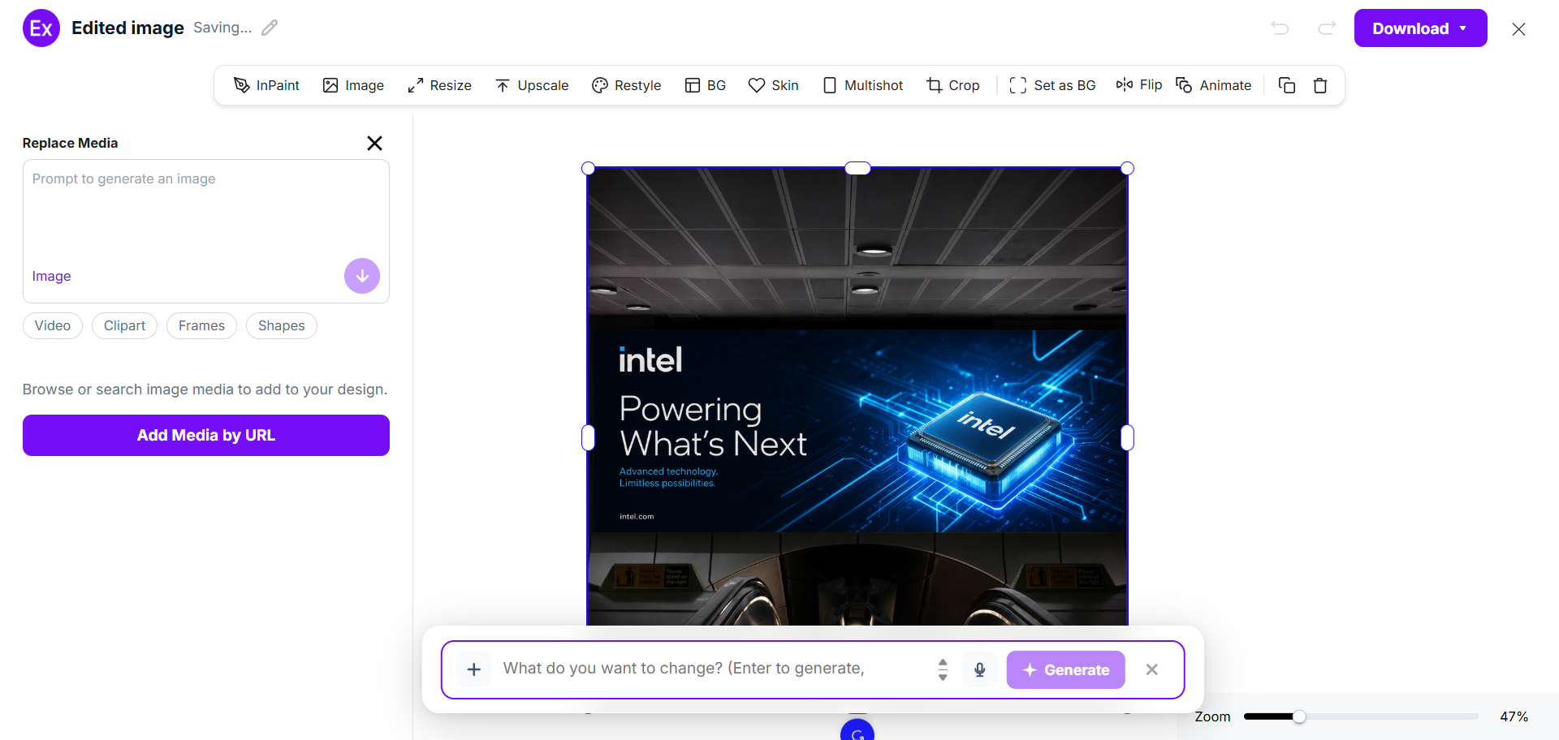This screenshot has width=1559, height=740.
Task: Choose the Resize tool
Action: tap(439, 85)
